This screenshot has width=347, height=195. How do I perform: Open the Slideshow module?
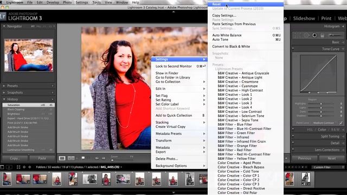coord(304,18)
